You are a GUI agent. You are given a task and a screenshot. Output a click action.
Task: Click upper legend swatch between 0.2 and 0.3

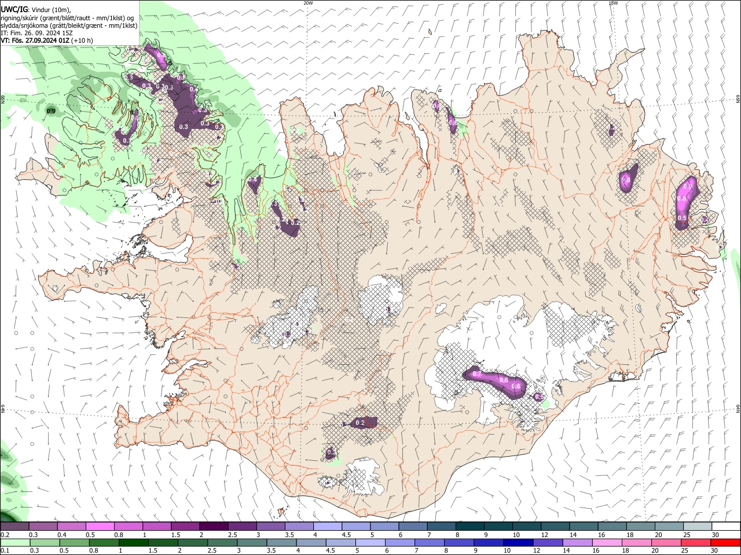click(14, 527)
